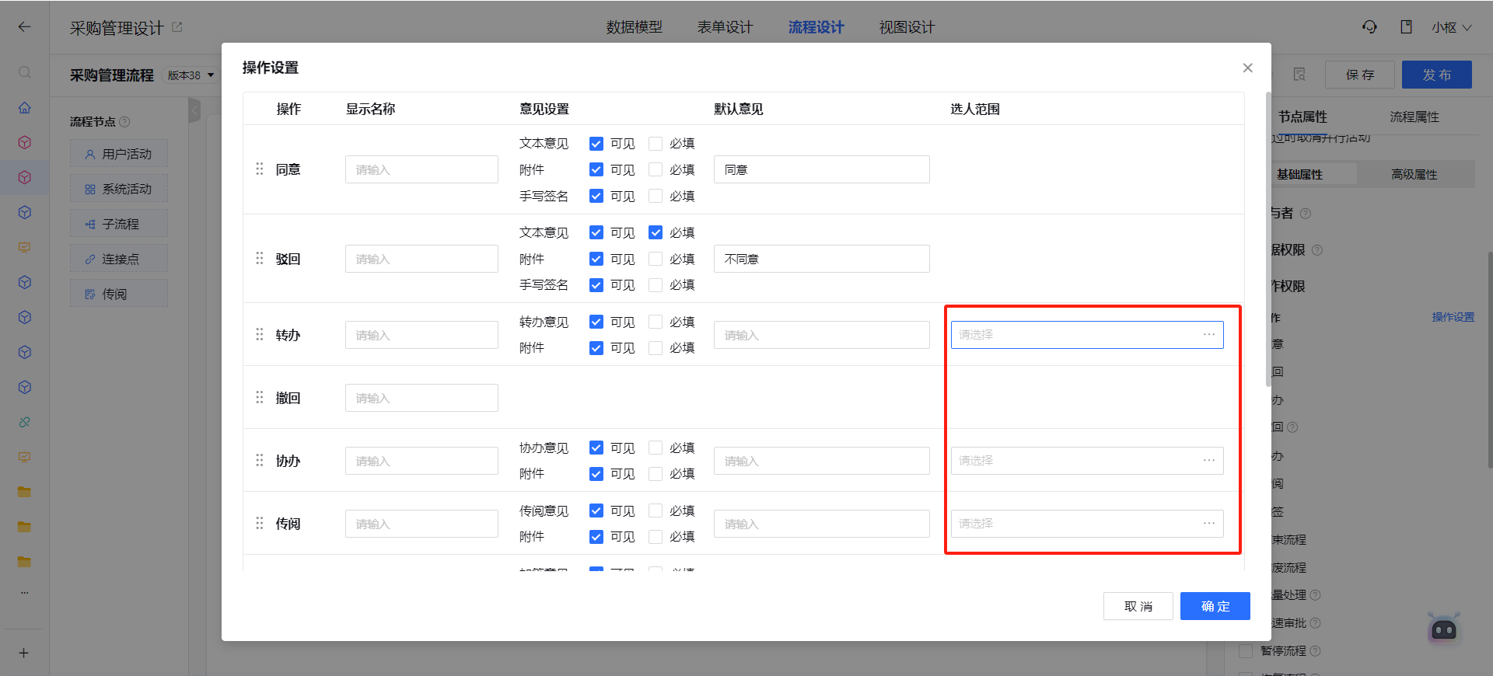Select 系统活动 flow node

coord(119,189)
